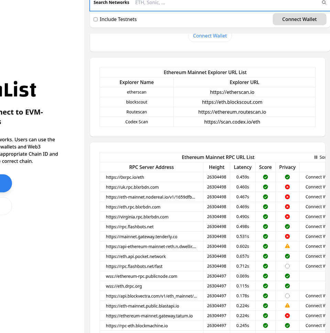Viewport: 330px width, 333px height.
Task: Open the https://eth.blockscout.com explorer URL
Action: point(232,102)
